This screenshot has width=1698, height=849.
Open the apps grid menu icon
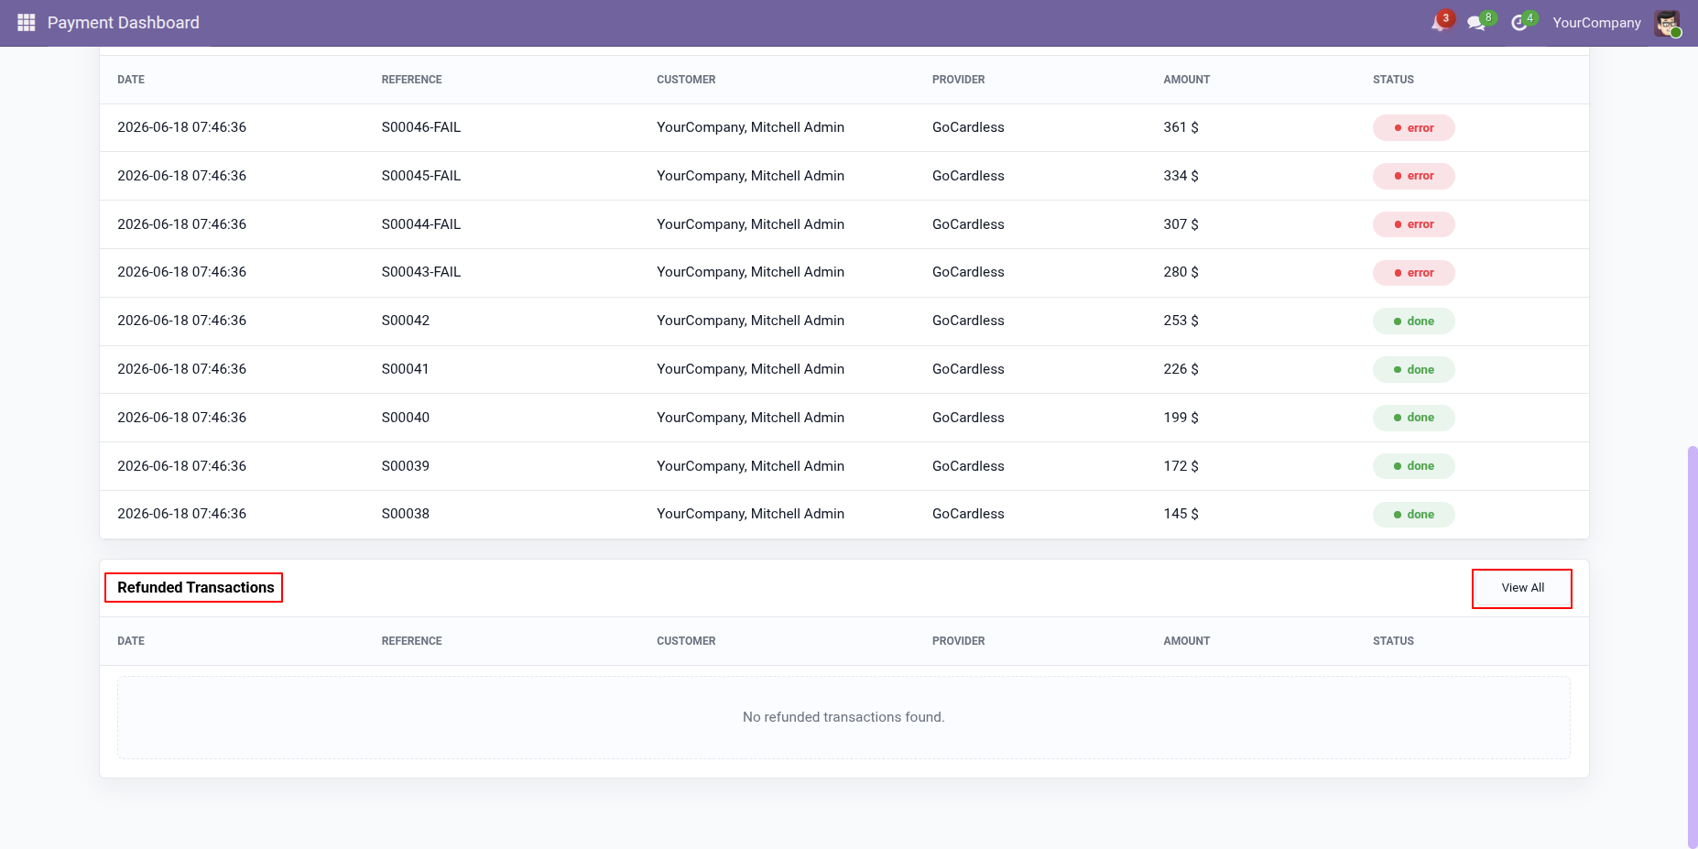26,23
